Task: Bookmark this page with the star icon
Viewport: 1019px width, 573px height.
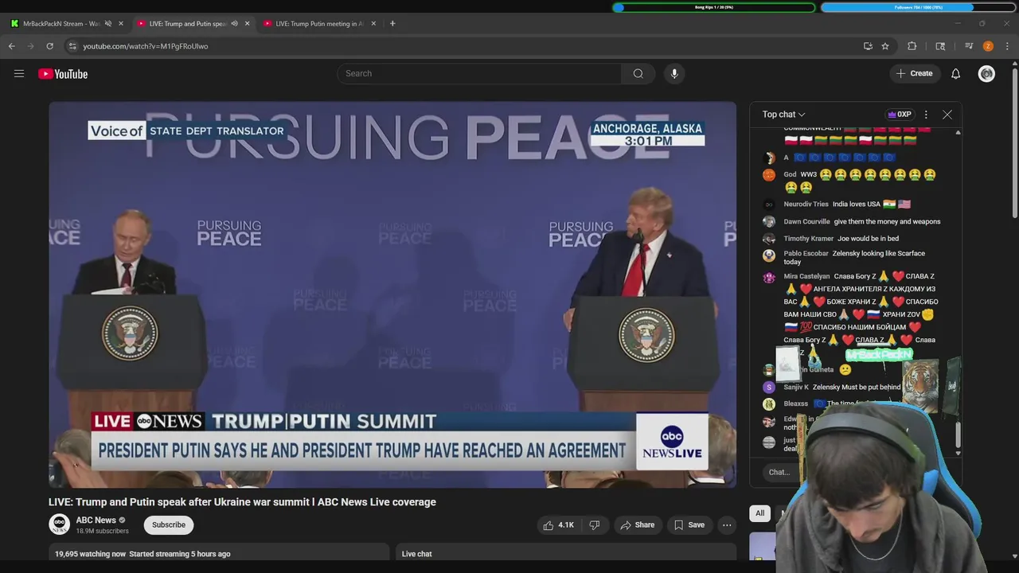Action: 885,46
